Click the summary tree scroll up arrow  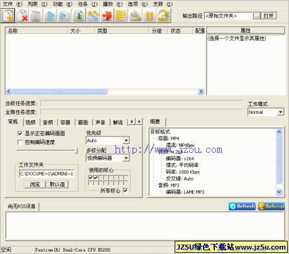[x=279, y=132]
